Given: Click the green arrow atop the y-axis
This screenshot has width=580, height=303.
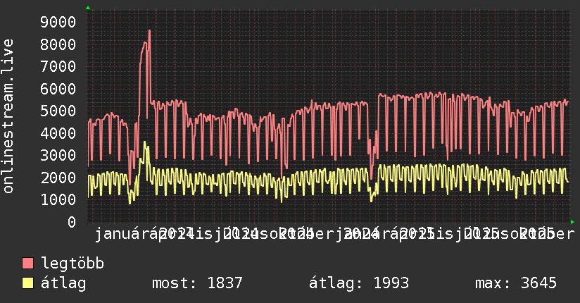Looking at the screenshot, I should [x=88, y=8].
